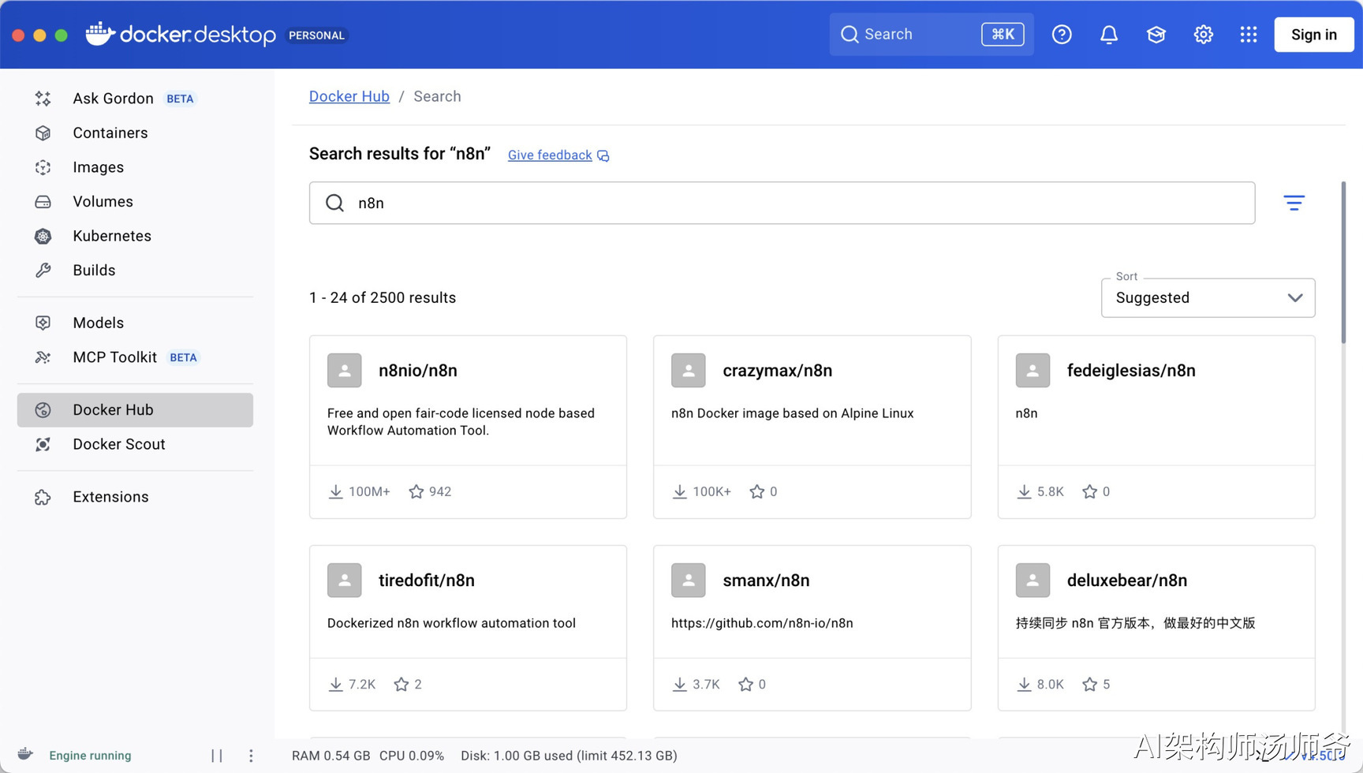Expand the Sort dropdown set to Suggested

1208,298
